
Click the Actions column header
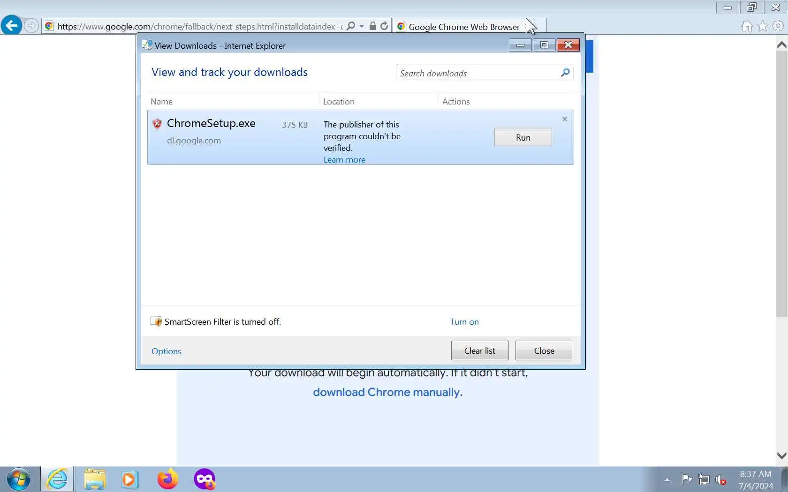456,102
